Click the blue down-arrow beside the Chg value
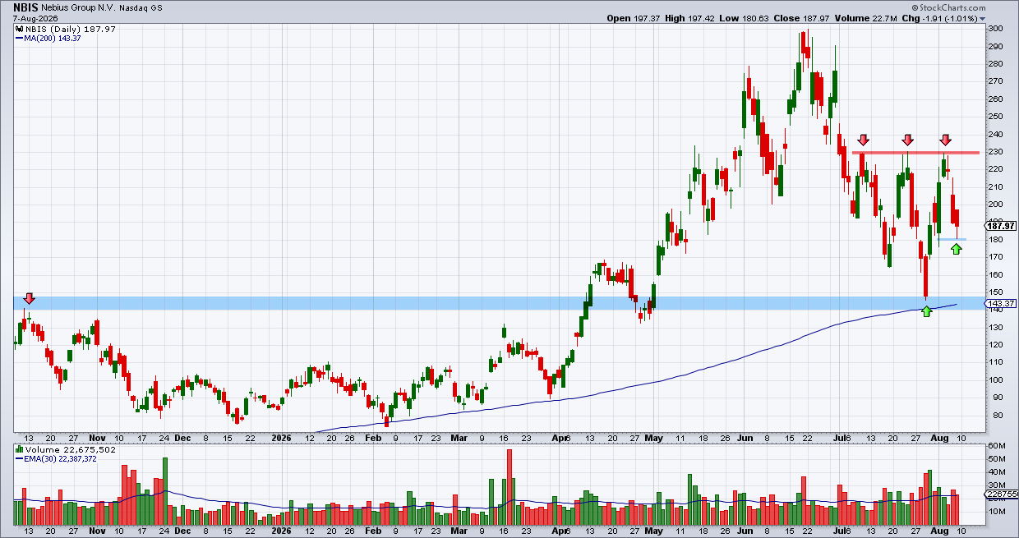1019x538 pixels. [983, 18]
